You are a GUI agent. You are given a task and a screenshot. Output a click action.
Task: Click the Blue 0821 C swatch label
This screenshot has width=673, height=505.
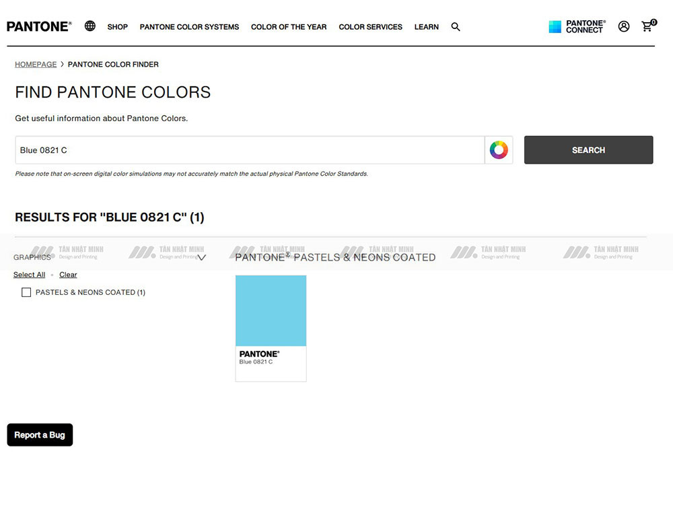[x=256, y=362]
